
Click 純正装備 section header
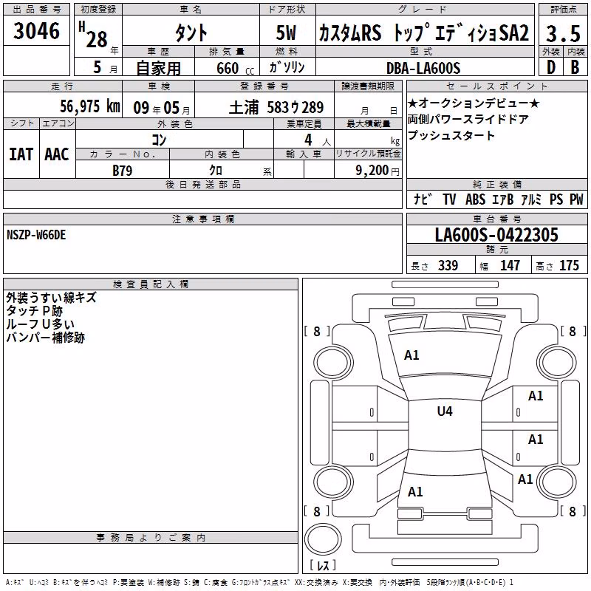(496, 184)
